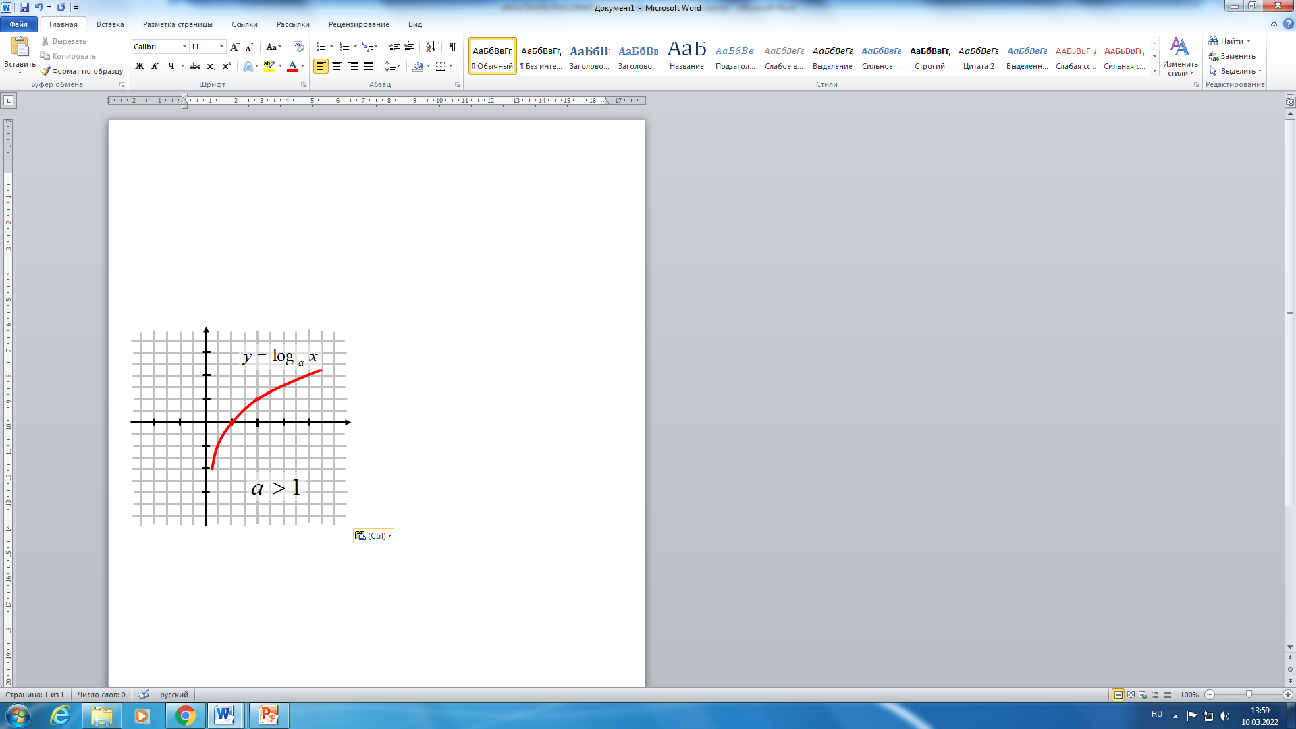The image size is (1296, 729).
Task: Open the Рецензирование ribbon tab
Action: pyautogui.click(x=358, y=24)
